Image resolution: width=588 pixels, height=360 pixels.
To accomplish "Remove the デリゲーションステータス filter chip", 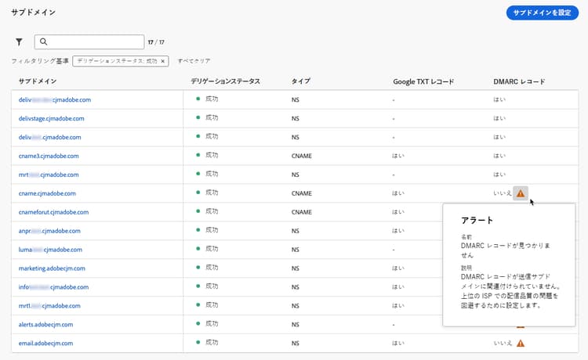I will [x=163, y=61].
